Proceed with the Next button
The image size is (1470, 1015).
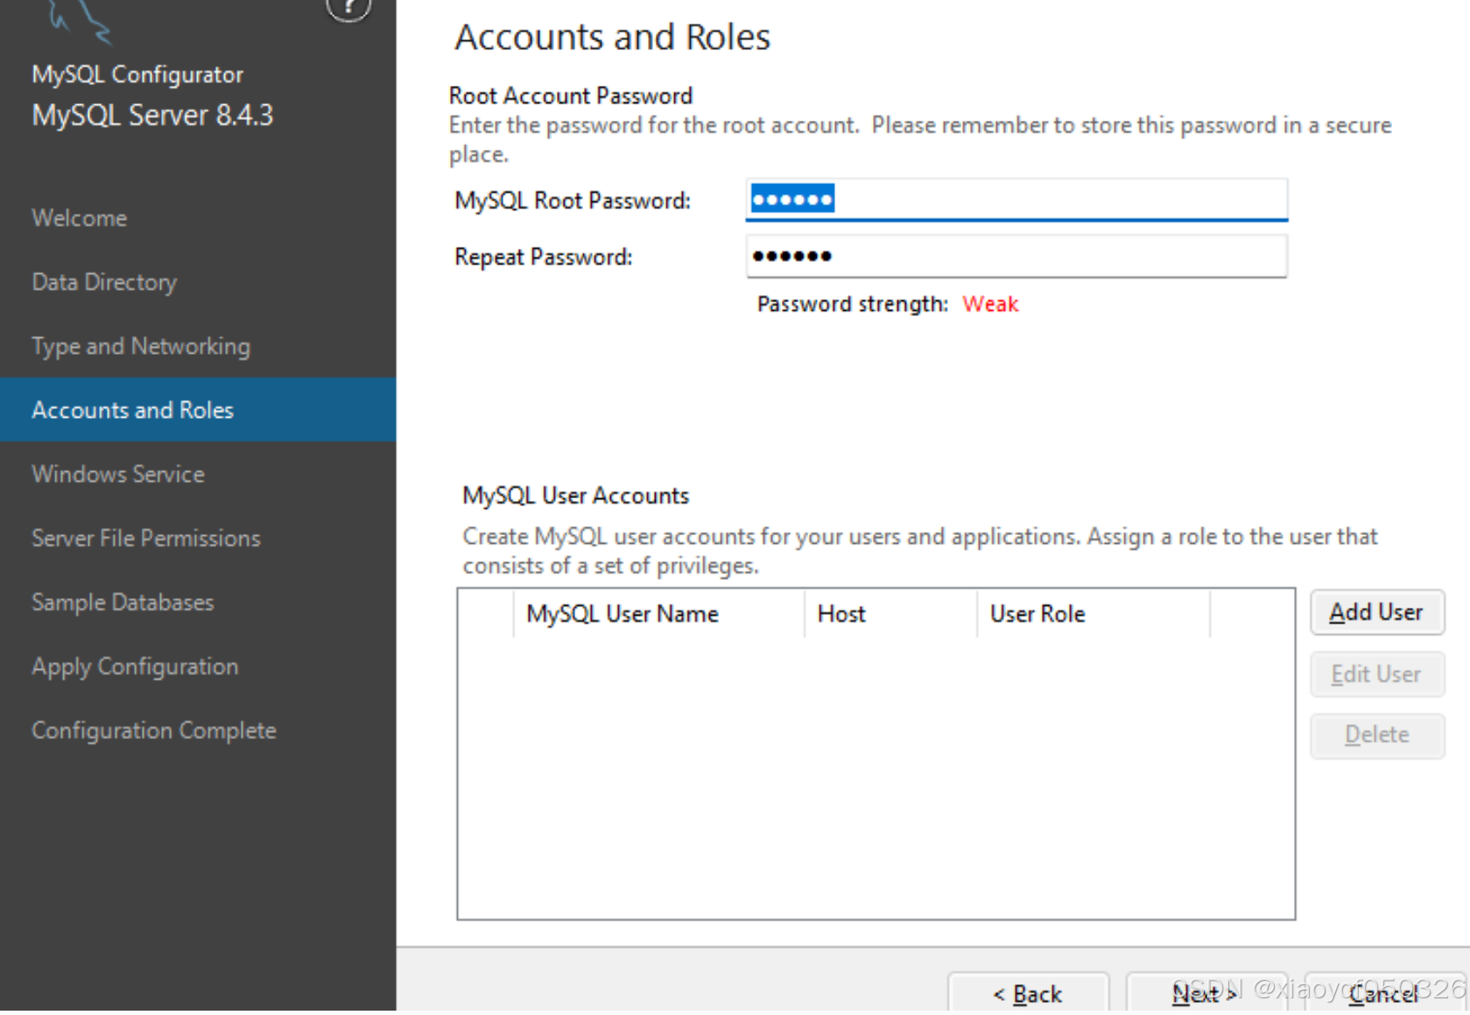point(1206,993)
